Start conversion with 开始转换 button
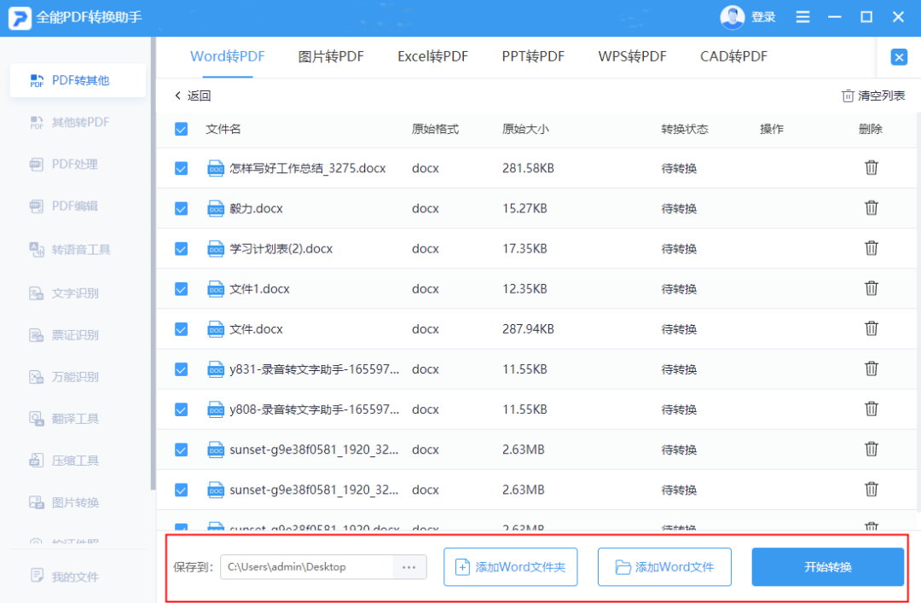Screen dimensions: 921x603 click(x=827, y=567)
